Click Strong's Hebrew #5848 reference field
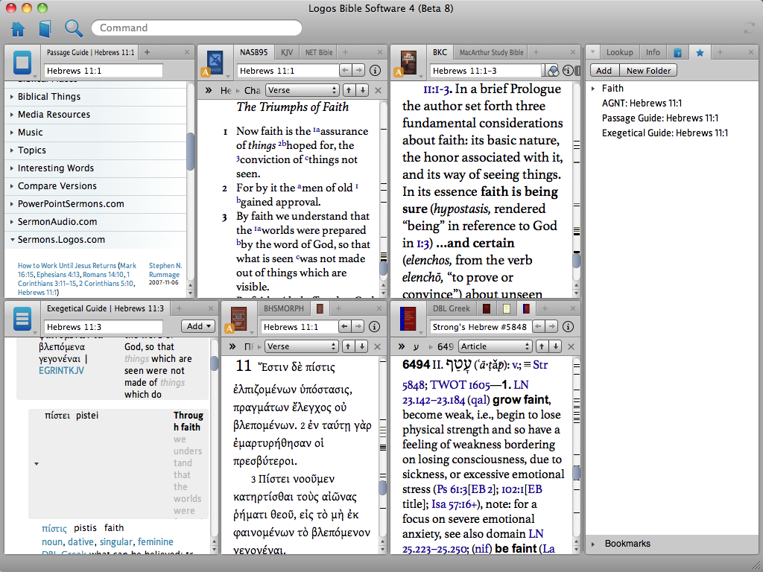The width and height of the screenshot is (763, 572). coord(479,327)
